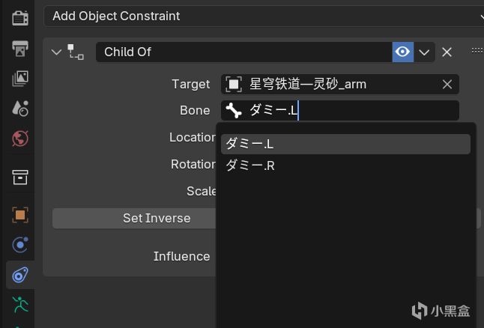Open the Object properties tab
This screenshot has height=328, width=484.
(x=19, y=215)
